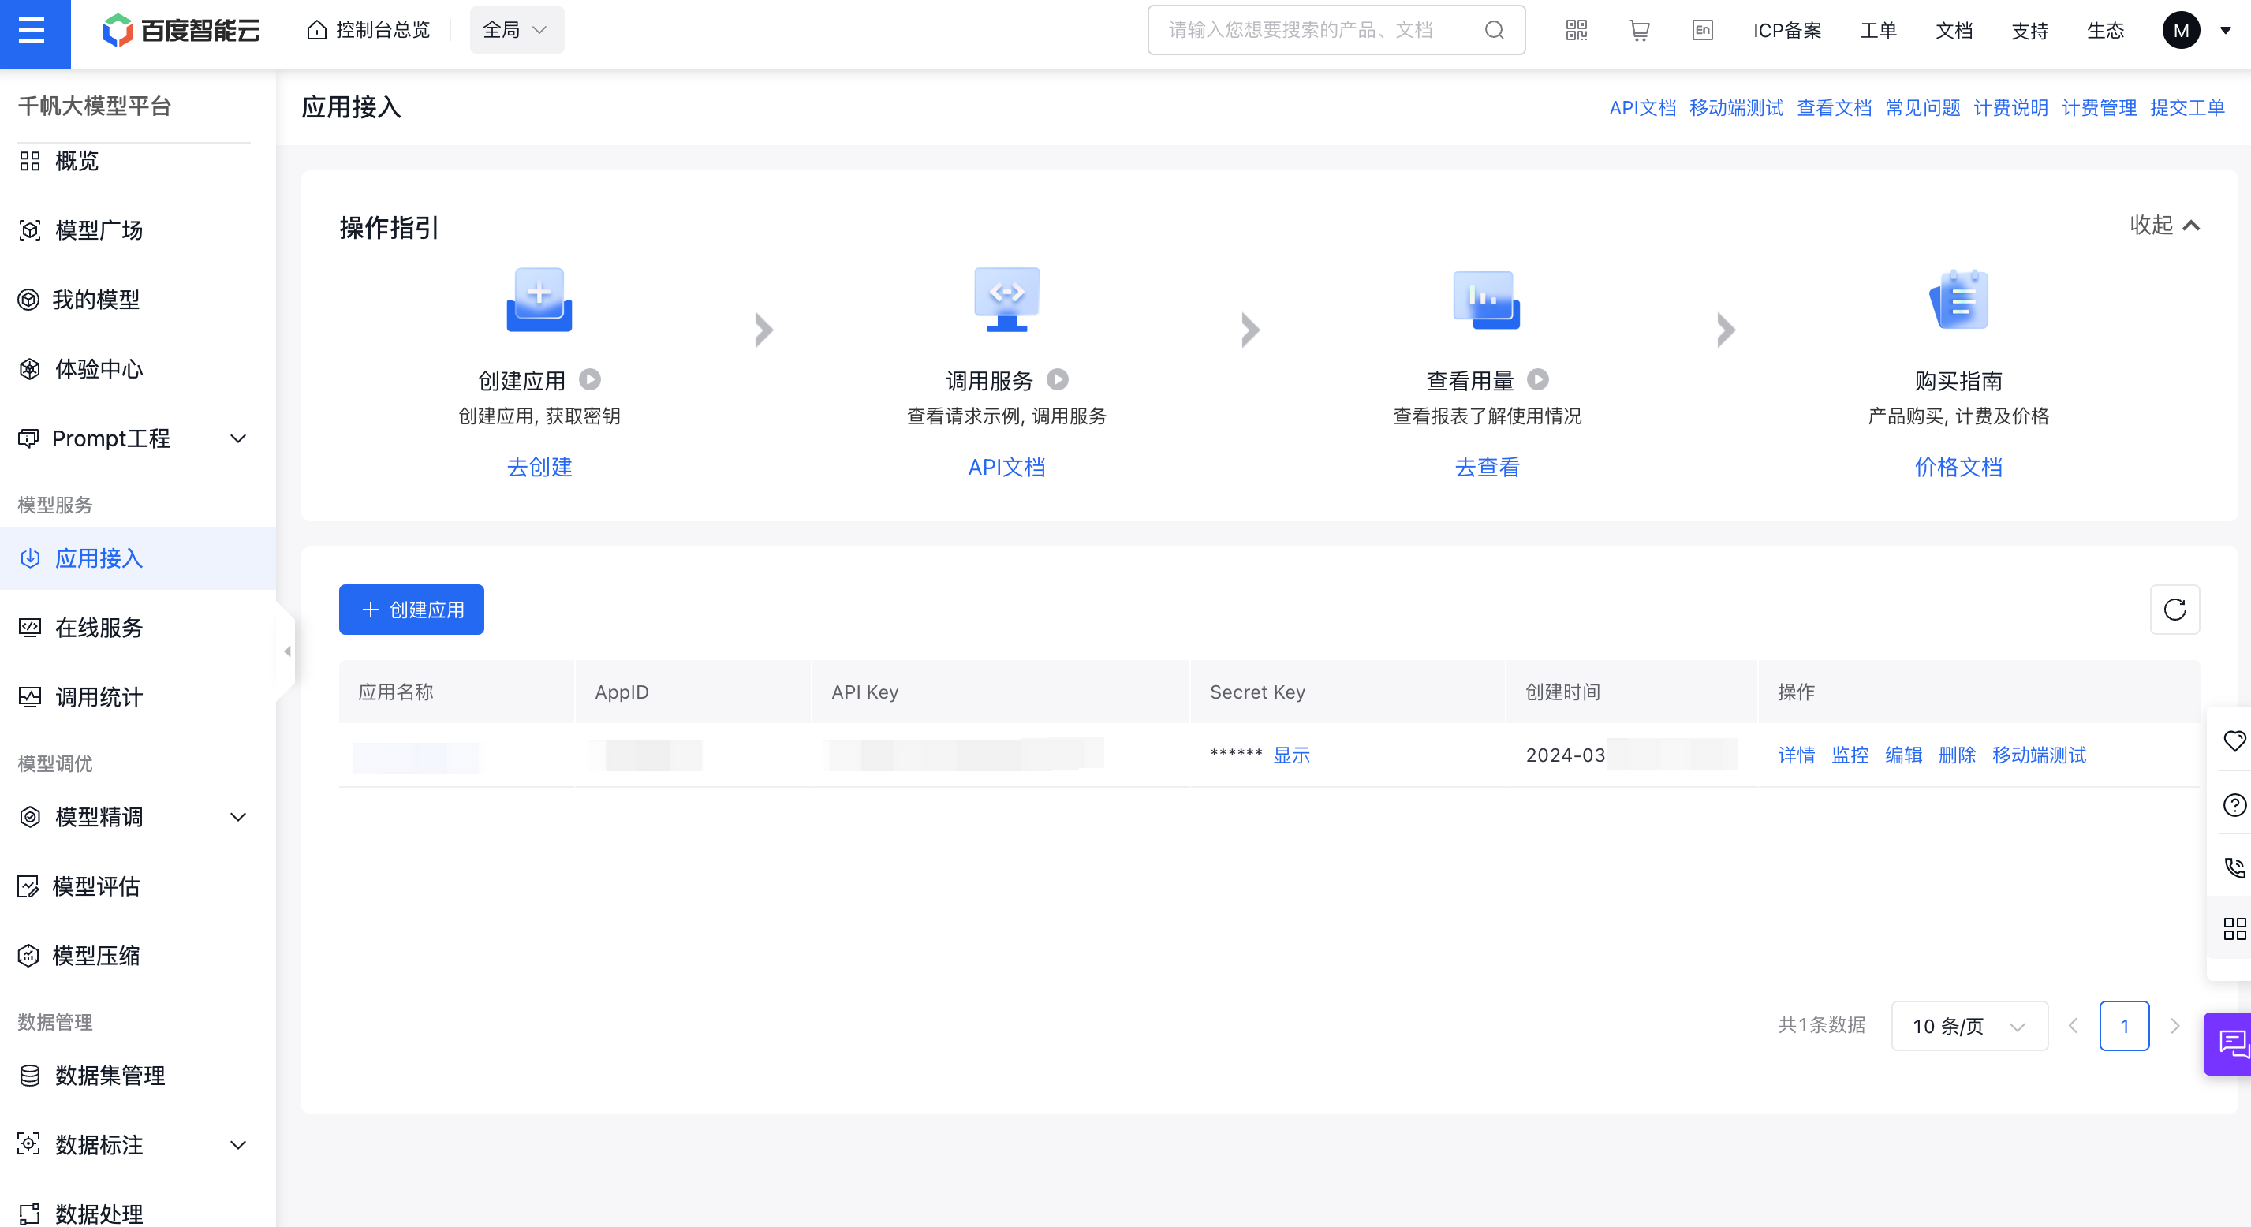Image resolution: width=2251 pixels, height=1227 pixels.
Task: Open the hamburger menu at top left
Action: click(x=32, y=32)
